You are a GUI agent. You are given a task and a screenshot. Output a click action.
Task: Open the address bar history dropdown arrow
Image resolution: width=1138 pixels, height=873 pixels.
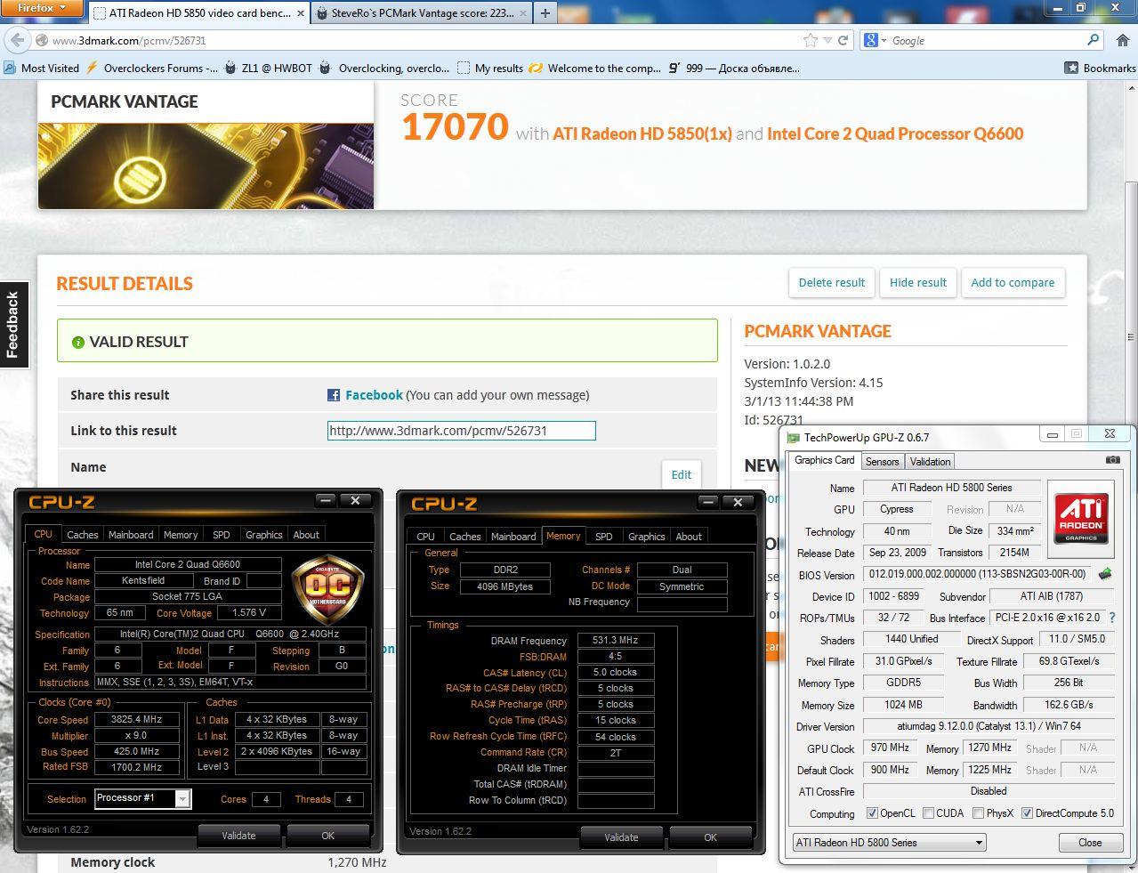tap(827, 40)
